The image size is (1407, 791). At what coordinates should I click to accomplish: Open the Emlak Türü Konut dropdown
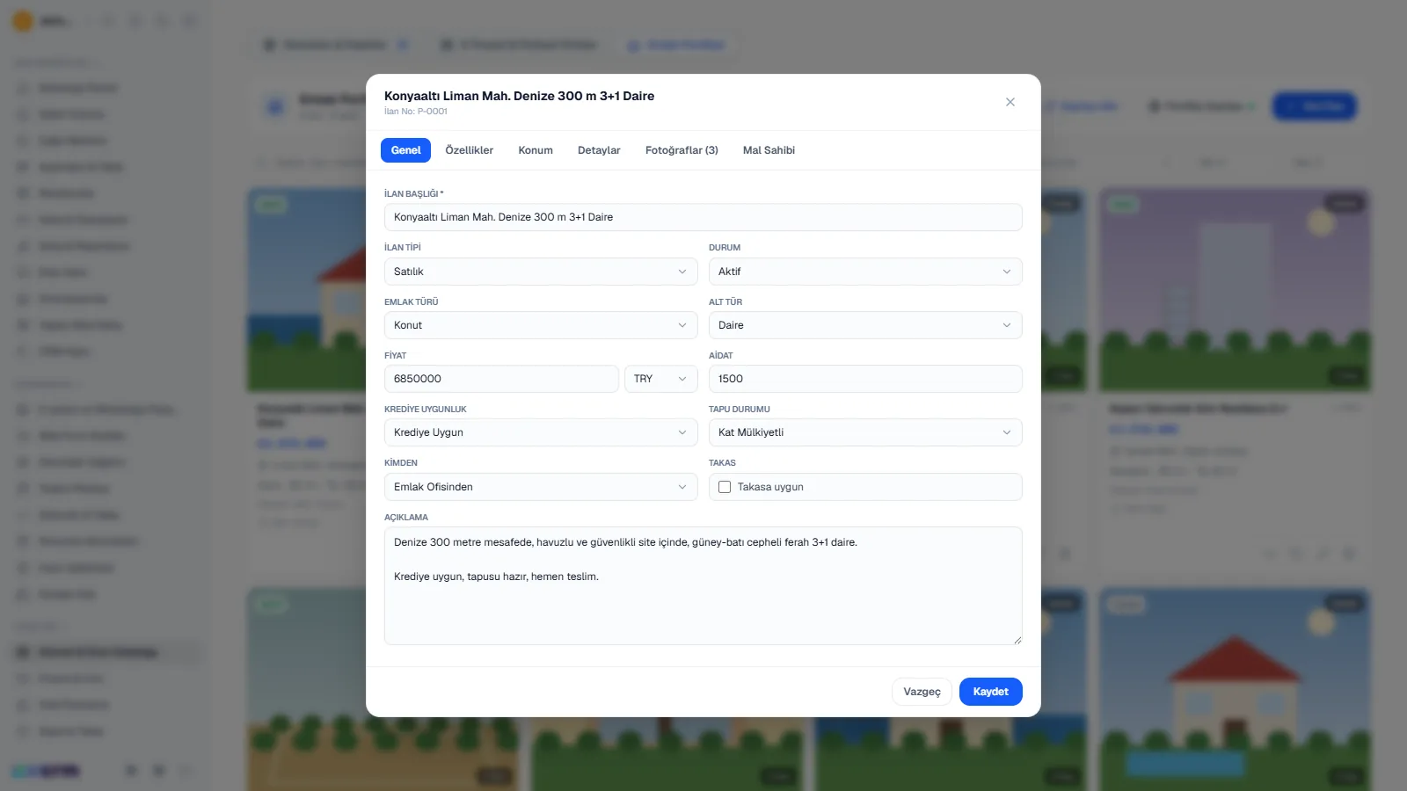click(x=541, y=325)
